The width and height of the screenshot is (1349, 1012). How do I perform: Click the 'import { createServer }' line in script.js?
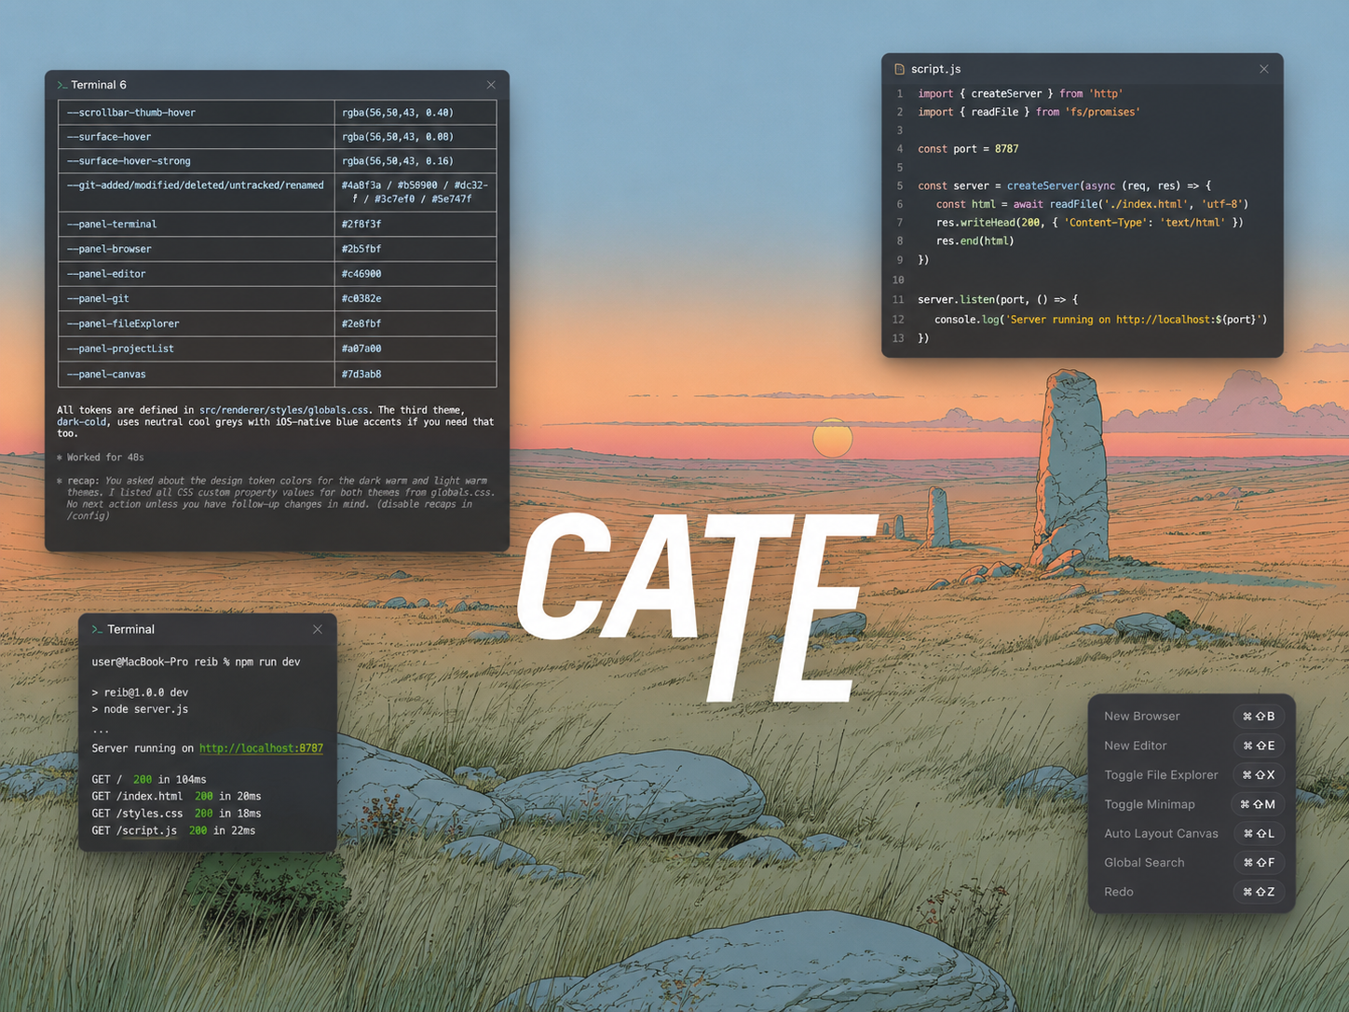(1020, 93)
